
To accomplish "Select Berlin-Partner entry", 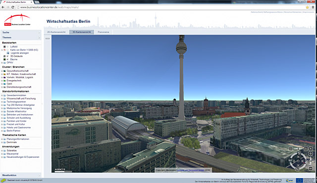I will pos(13,131).
